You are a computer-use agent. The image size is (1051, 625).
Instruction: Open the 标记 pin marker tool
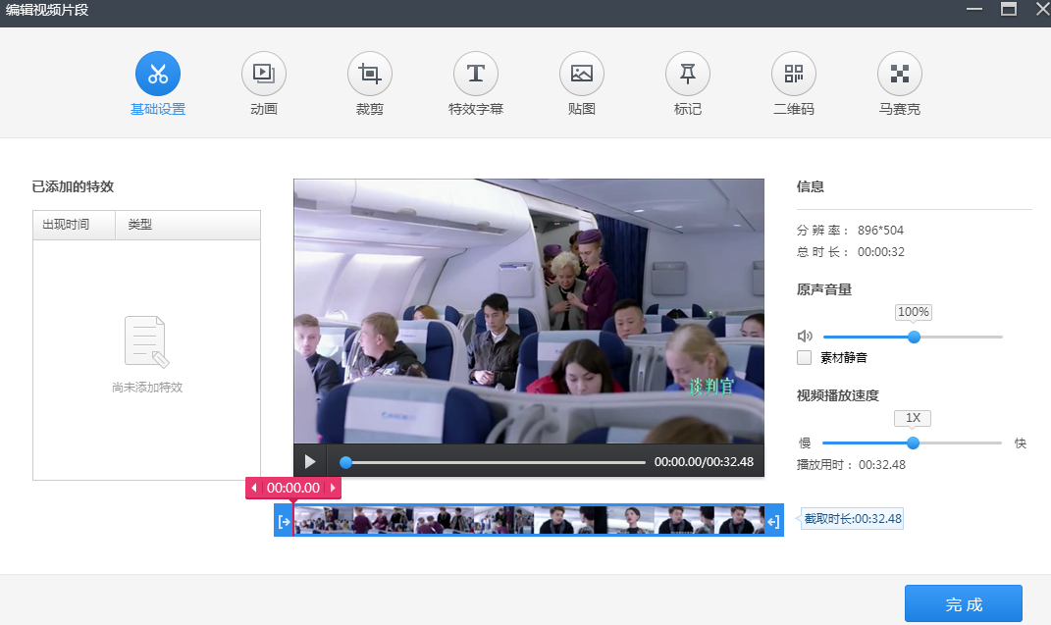tap(687, 74)
